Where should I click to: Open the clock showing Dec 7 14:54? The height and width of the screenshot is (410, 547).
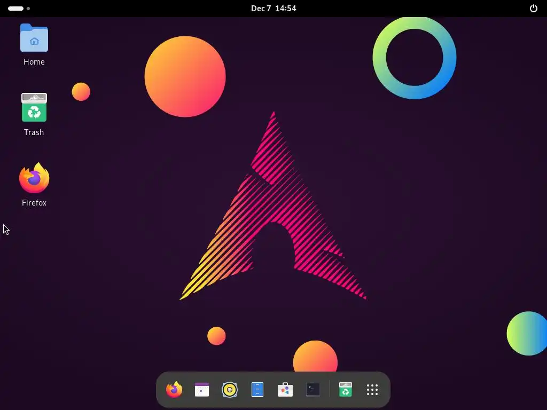pos(273,9)
